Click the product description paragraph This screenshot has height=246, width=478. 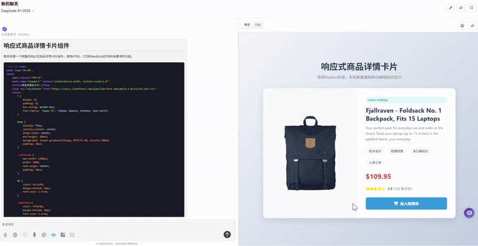[x=405, y=134]
